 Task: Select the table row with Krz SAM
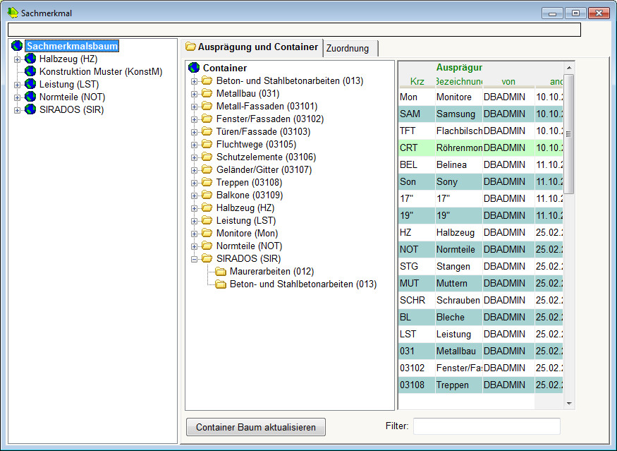[x=481, y=114]
